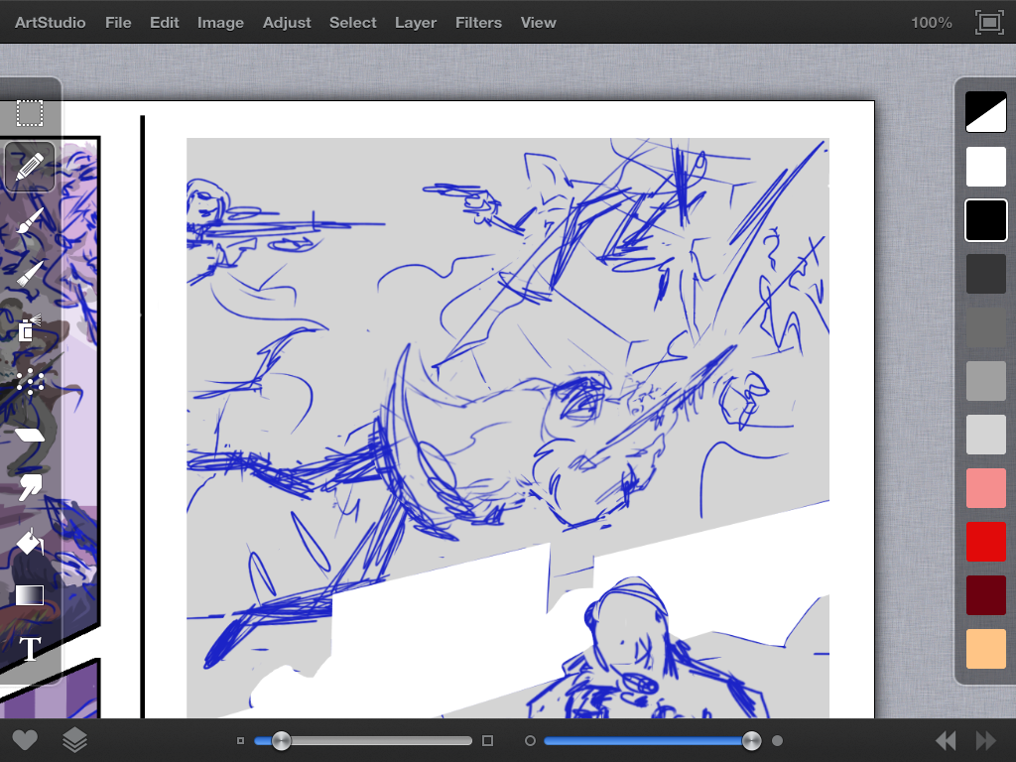Viewport: 1016px width, 762px height.
Task: Click the black/white swap color swatch
Action: 985,112
